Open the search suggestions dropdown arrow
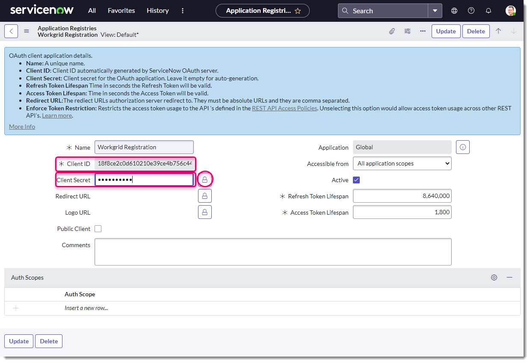Viewport: 530px width, 363px height. [435, 10]
